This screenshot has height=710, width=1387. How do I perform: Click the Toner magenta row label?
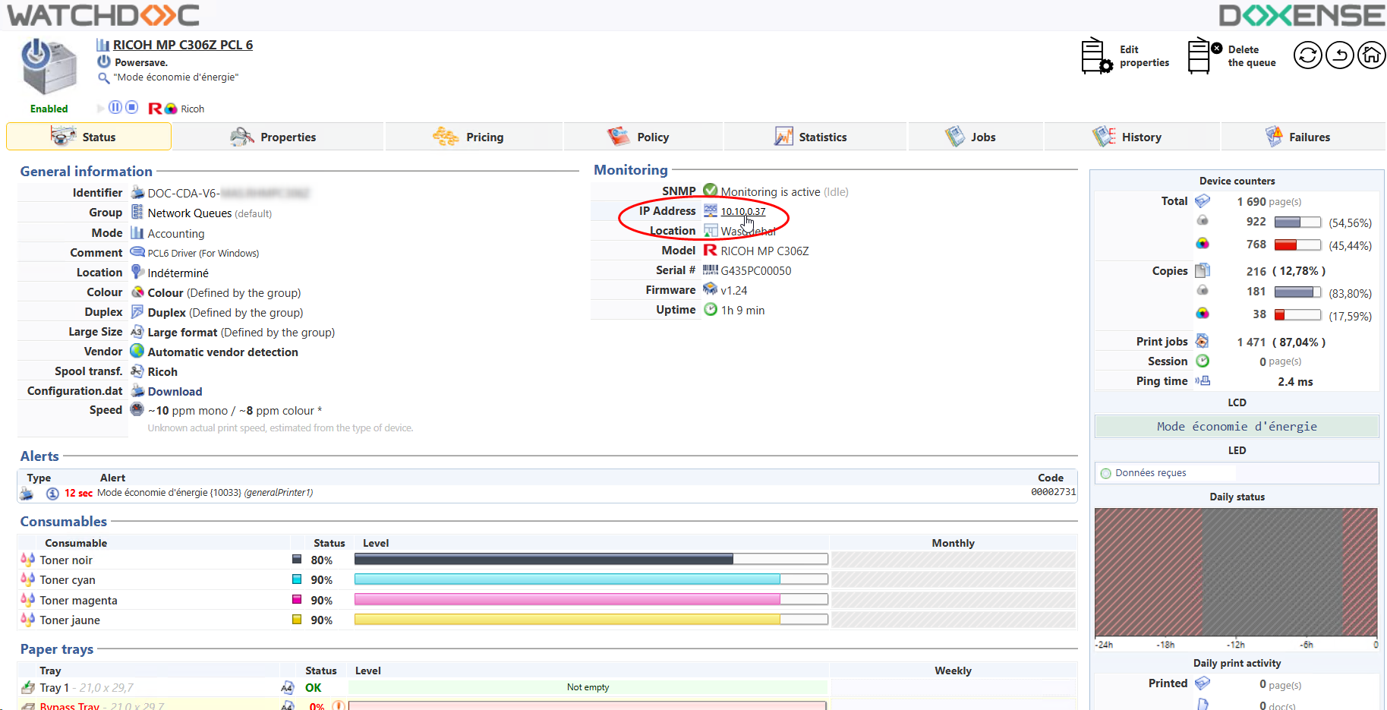78,600
